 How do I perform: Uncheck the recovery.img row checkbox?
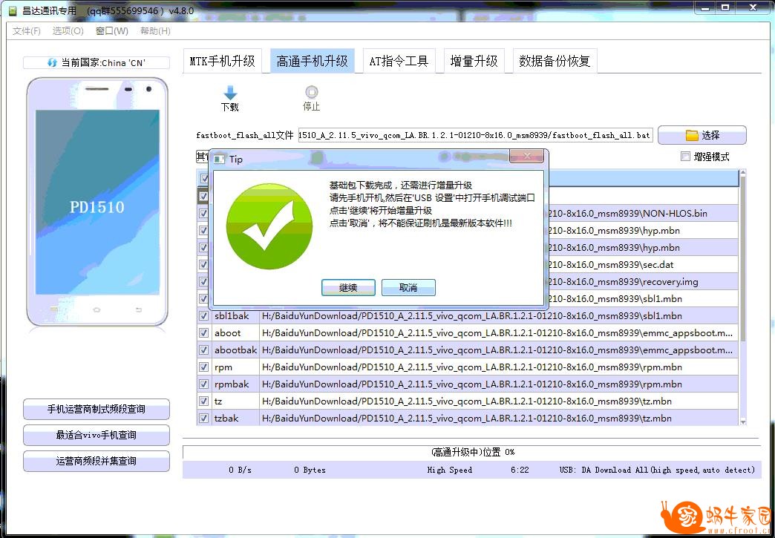pos(203,281)
